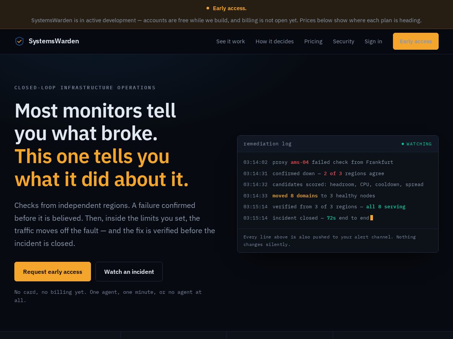Click the green all 8 serving text

click(x=386, y=207)
